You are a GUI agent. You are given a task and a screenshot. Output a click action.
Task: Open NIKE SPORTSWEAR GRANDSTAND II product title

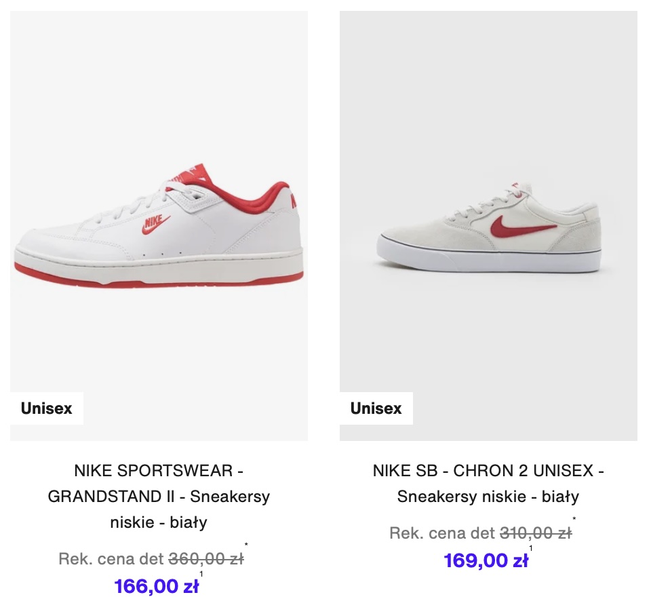159,497
